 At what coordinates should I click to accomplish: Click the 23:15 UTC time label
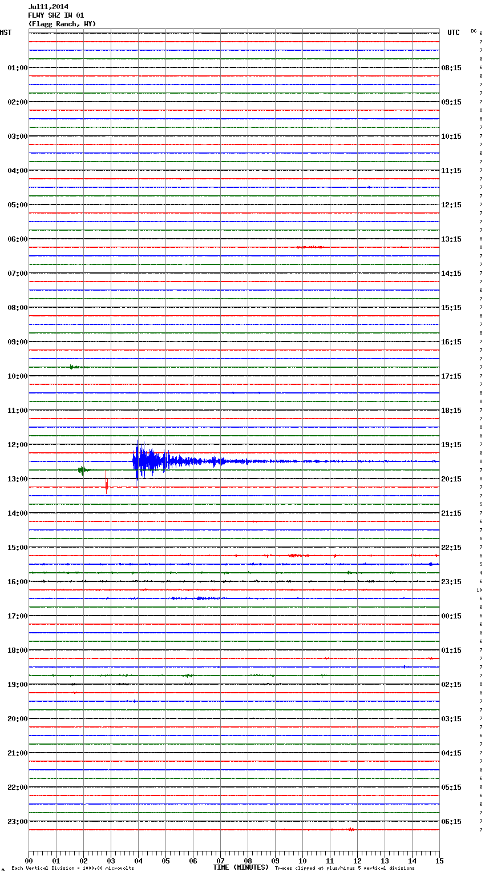(x=451, y=582)
